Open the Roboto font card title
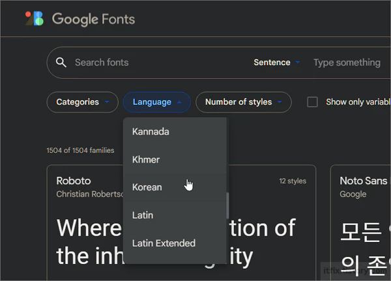391x281 pixels. tap(74, 181)
